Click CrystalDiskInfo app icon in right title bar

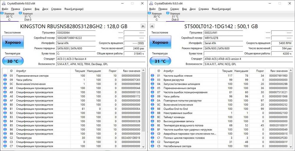click(151, 3)
